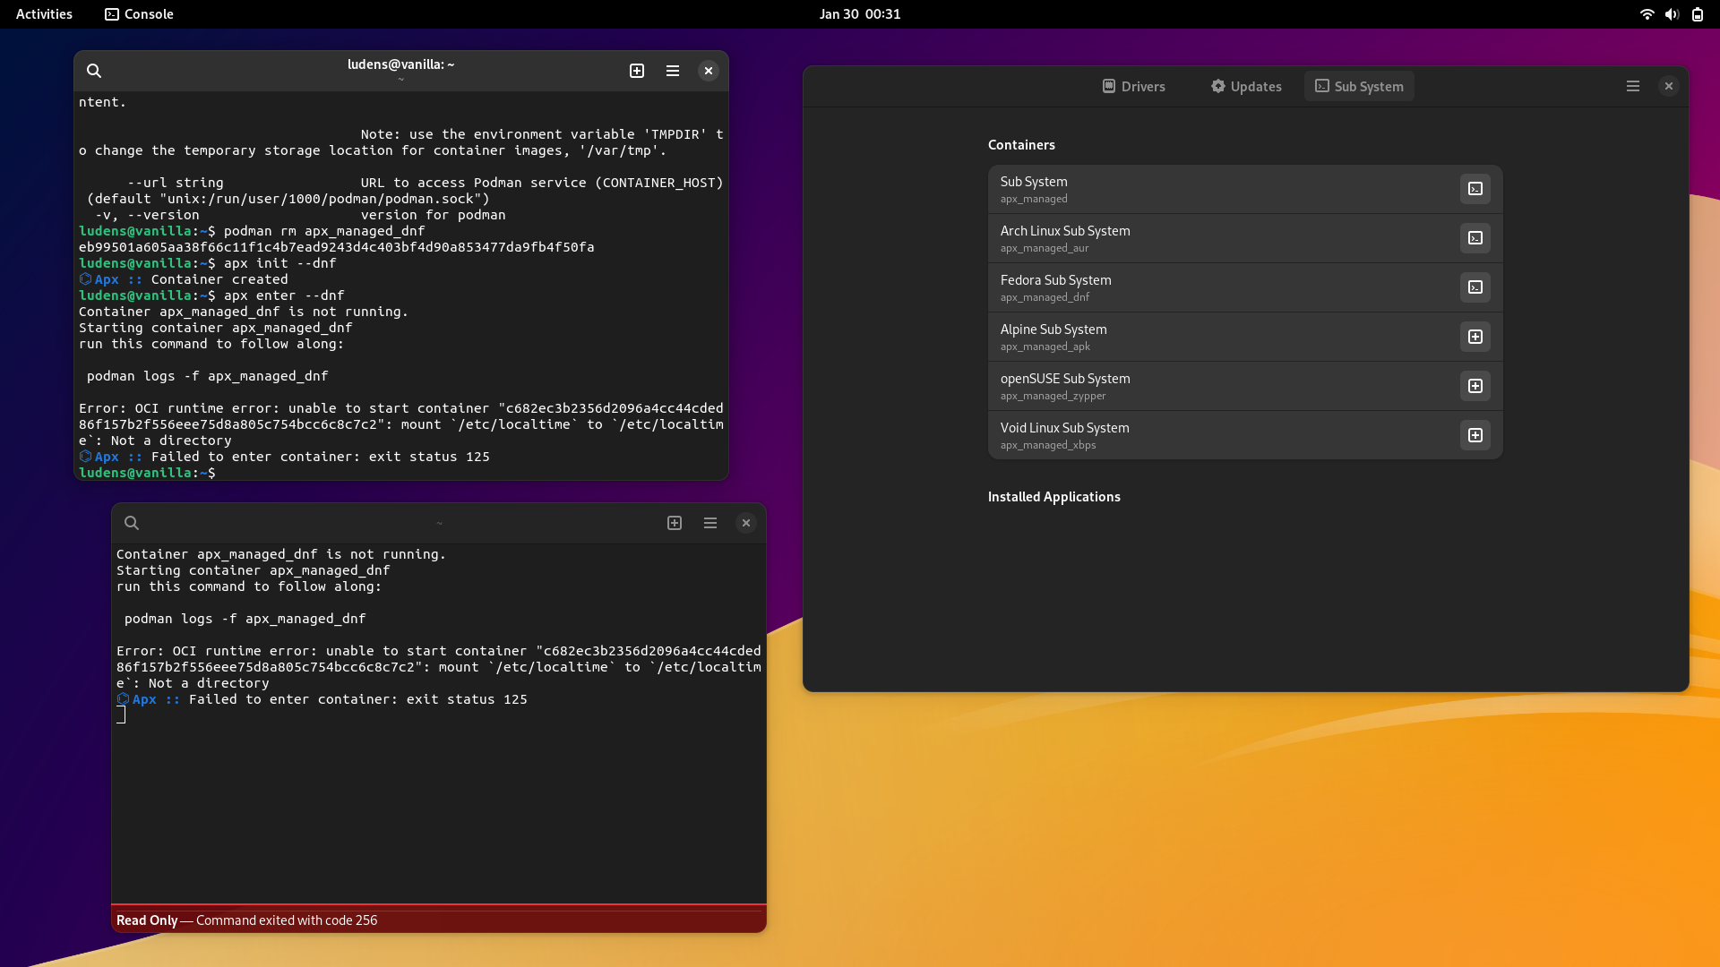
Task: Start the Void Linux Sub System container
Action: [1475, 435]
